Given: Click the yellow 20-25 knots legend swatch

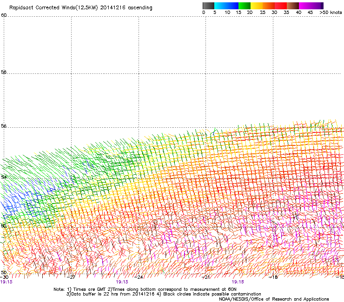Looking at the screenshot, I should pyautogui.click(x=257, y=6).
